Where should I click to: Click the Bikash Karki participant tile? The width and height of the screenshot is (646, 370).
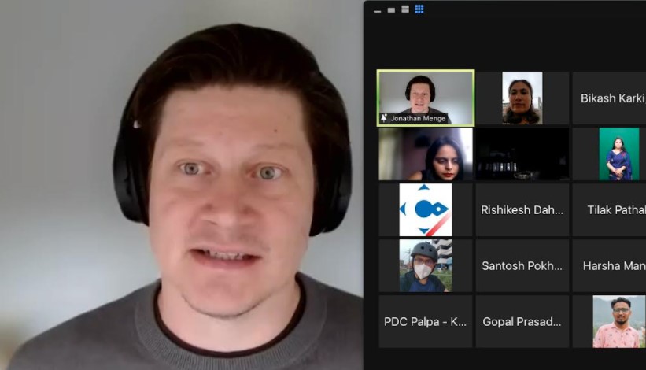(611, 98)
